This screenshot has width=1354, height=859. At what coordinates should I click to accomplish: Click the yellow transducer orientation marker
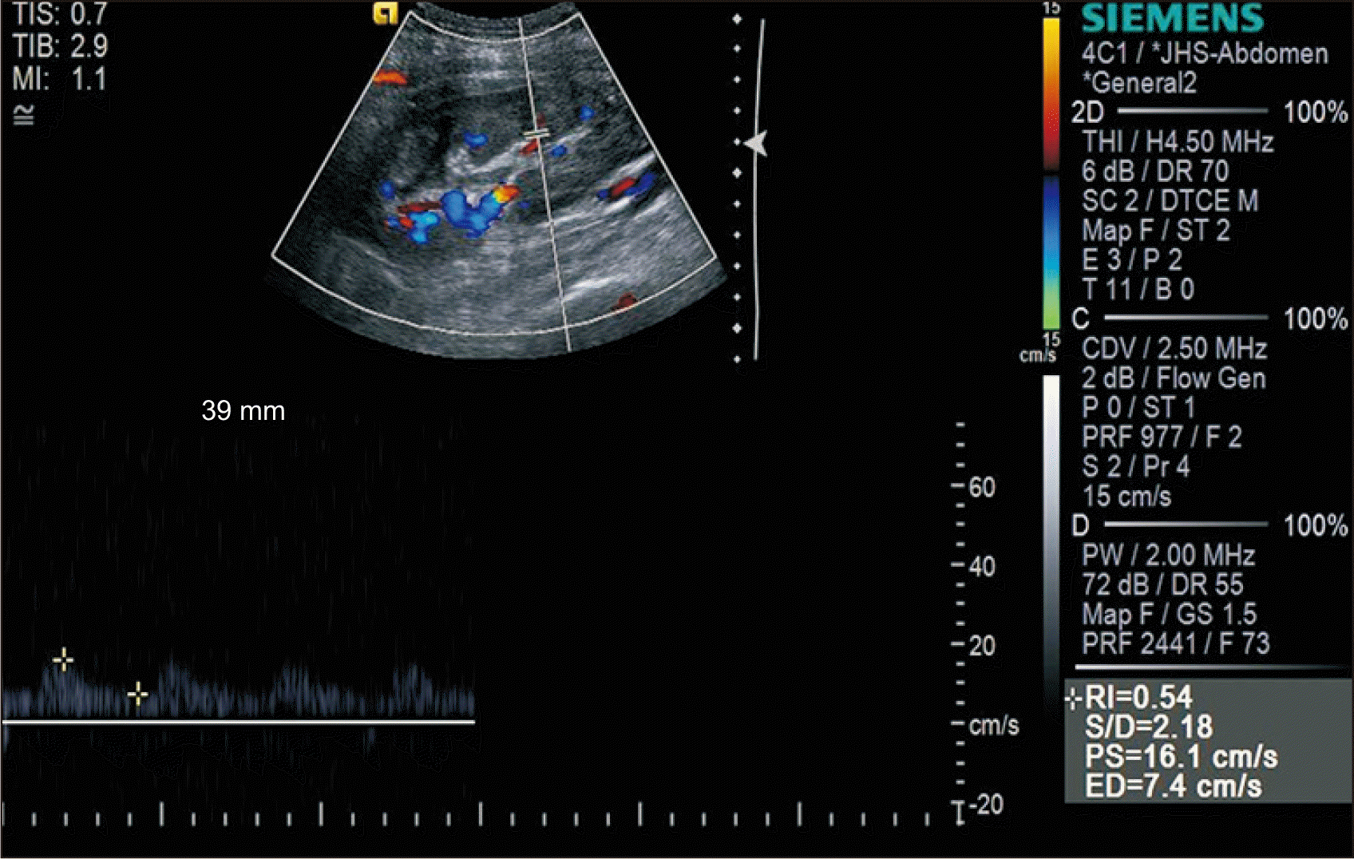[386, 14]
